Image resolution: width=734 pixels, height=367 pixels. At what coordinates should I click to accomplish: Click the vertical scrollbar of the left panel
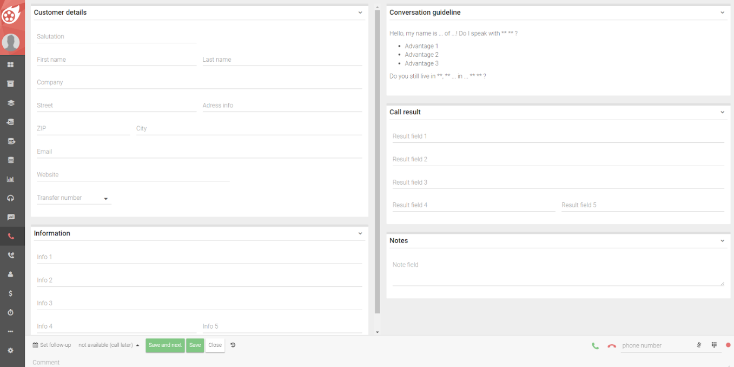click(x=378, y=162)
